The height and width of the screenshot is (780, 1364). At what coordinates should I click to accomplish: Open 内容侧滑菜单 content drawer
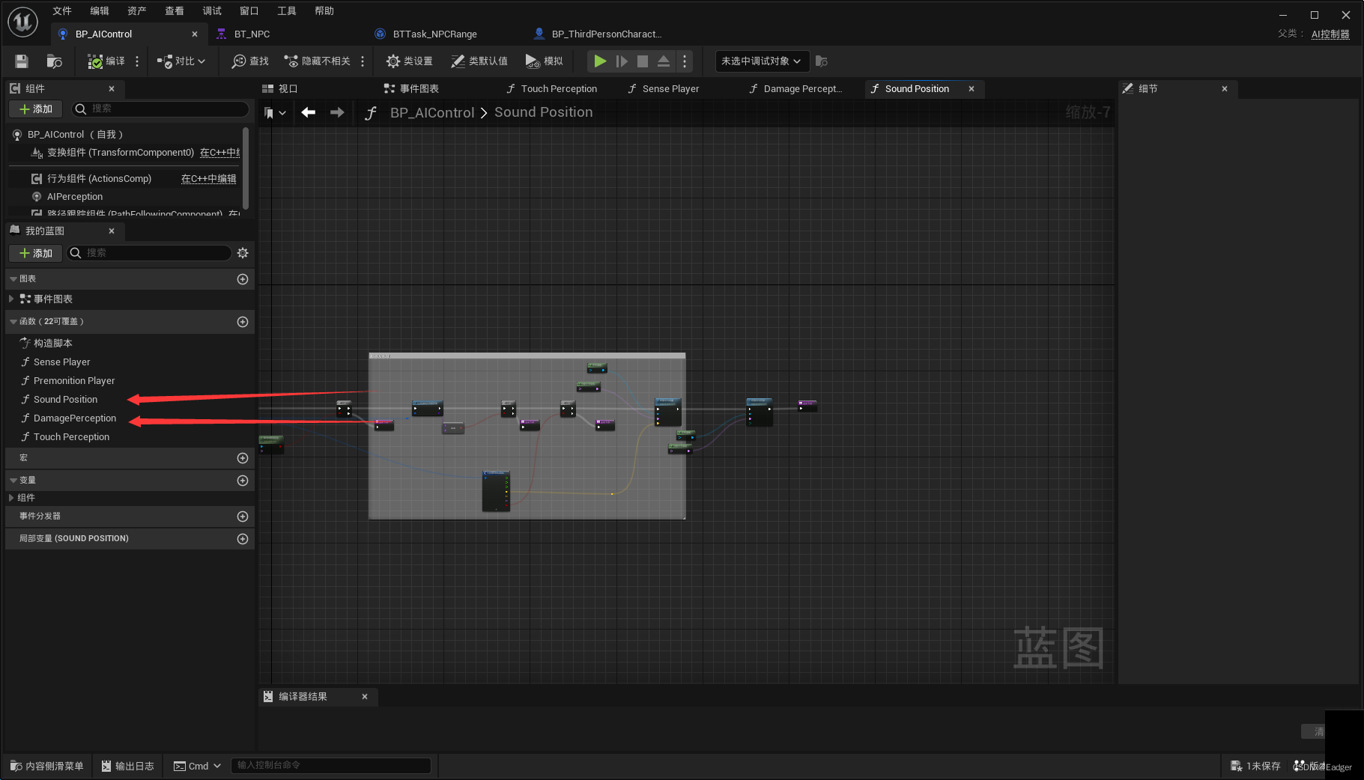[46, 765]
